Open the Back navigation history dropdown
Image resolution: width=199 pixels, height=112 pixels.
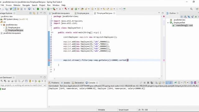pyautogui.click(x=114, y=9)
